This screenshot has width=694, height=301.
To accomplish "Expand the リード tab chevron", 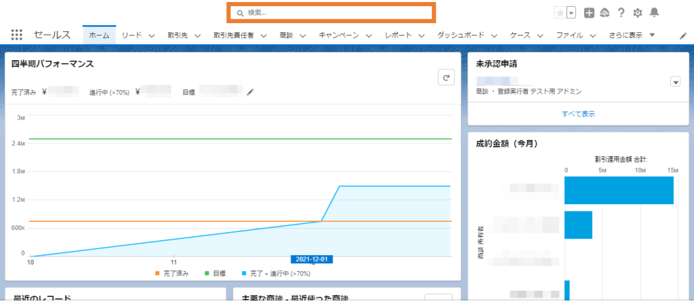I will coord(151,36).
